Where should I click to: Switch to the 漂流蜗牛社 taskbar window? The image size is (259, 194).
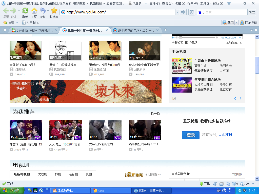(70, 190)
